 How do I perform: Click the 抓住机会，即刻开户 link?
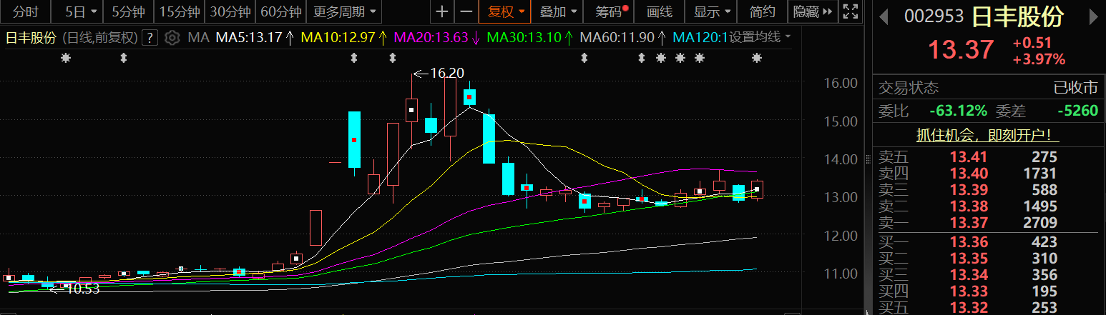coord(988,135)
